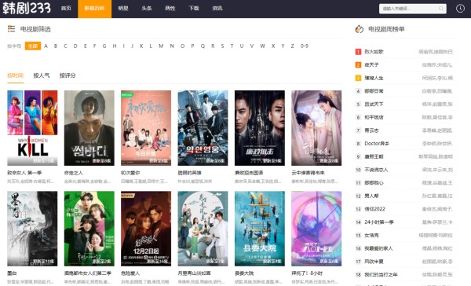Viewport: 471px width, 286px height.
Task: Open ranking entry 信仰2022
Action: (x=374, y=209)
